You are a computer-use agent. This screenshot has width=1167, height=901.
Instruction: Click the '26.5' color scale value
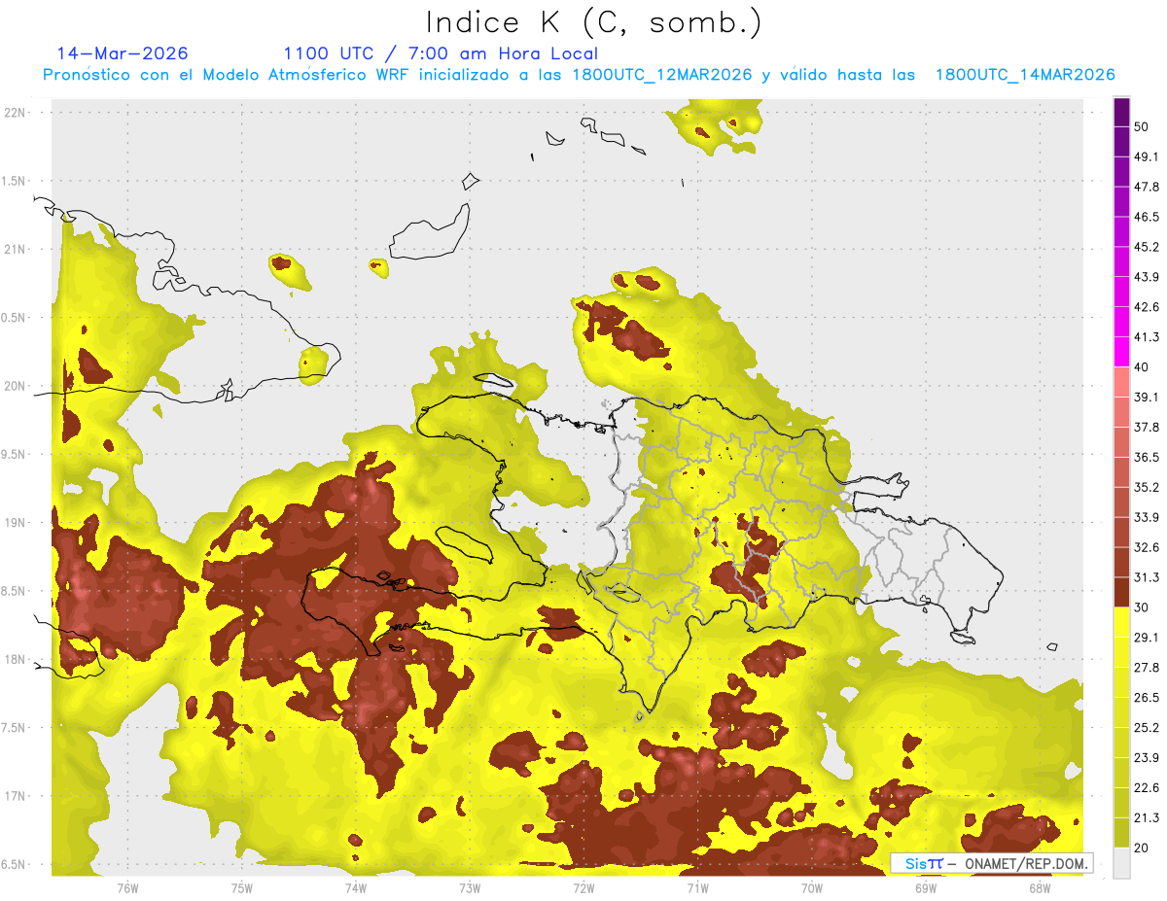(x=1147, y=698)
